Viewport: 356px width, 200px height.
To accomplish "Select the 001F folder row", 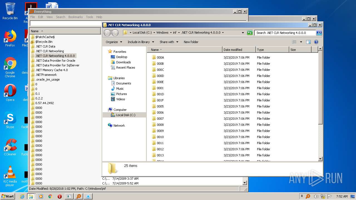I will coord(232,100).
